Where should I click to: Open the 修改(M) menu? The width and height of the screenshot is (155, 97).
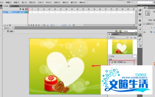[32, 3]
